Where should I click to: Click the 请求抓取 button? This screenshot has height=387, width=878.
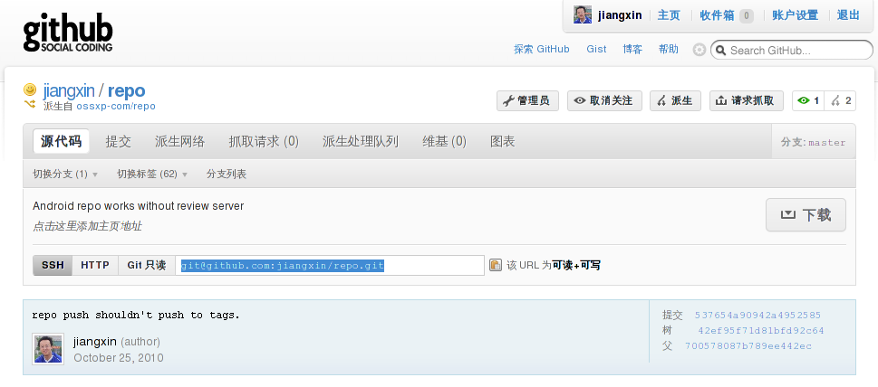point(747,100)
